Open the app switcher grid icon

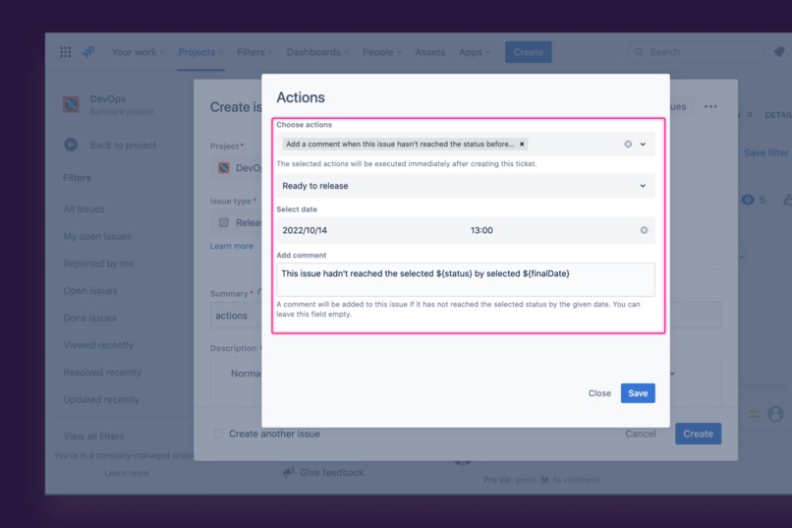(x=65, y=52)
